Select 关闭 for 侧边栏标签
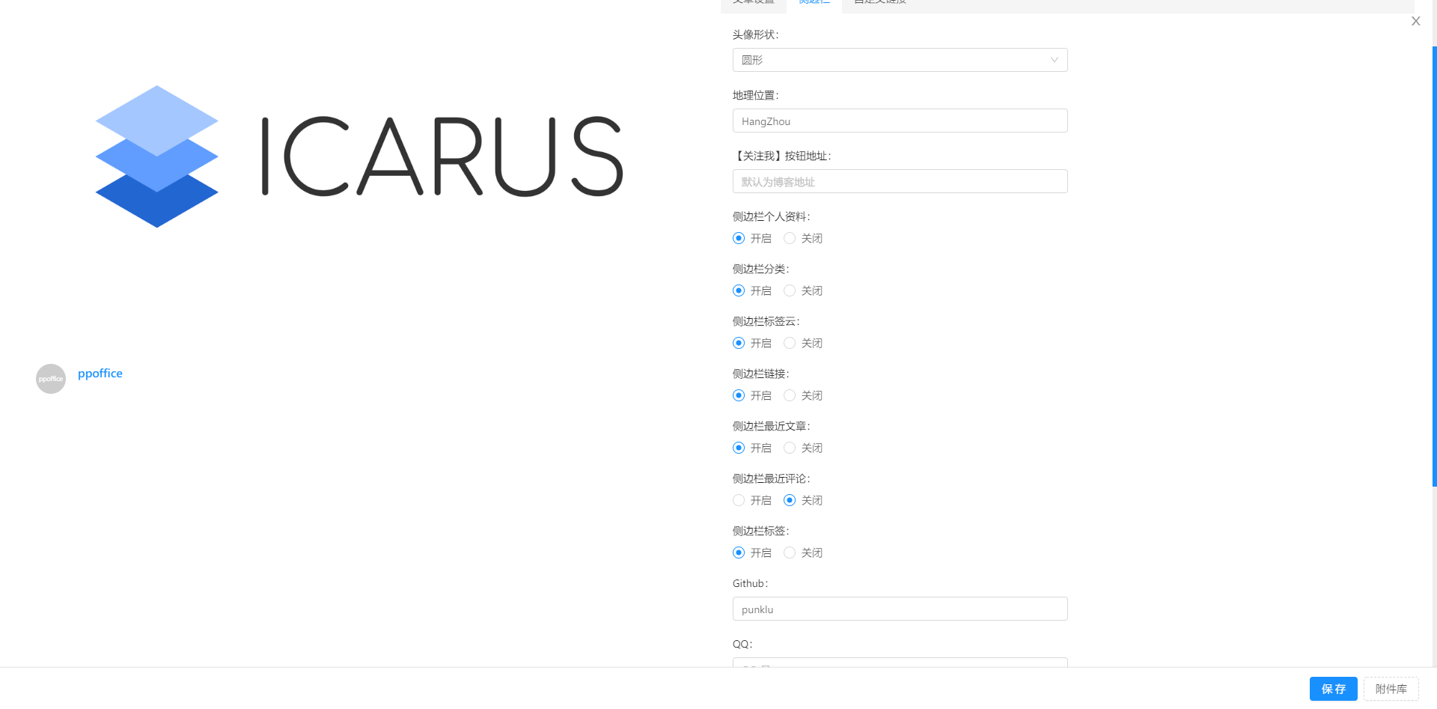This screenshot has width=1437, height=709. 789,553
